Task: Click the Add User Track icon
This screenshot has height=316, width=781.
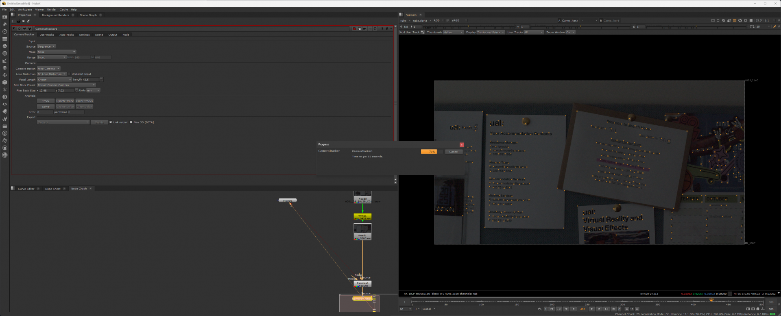Action: (x=423, y=32)
